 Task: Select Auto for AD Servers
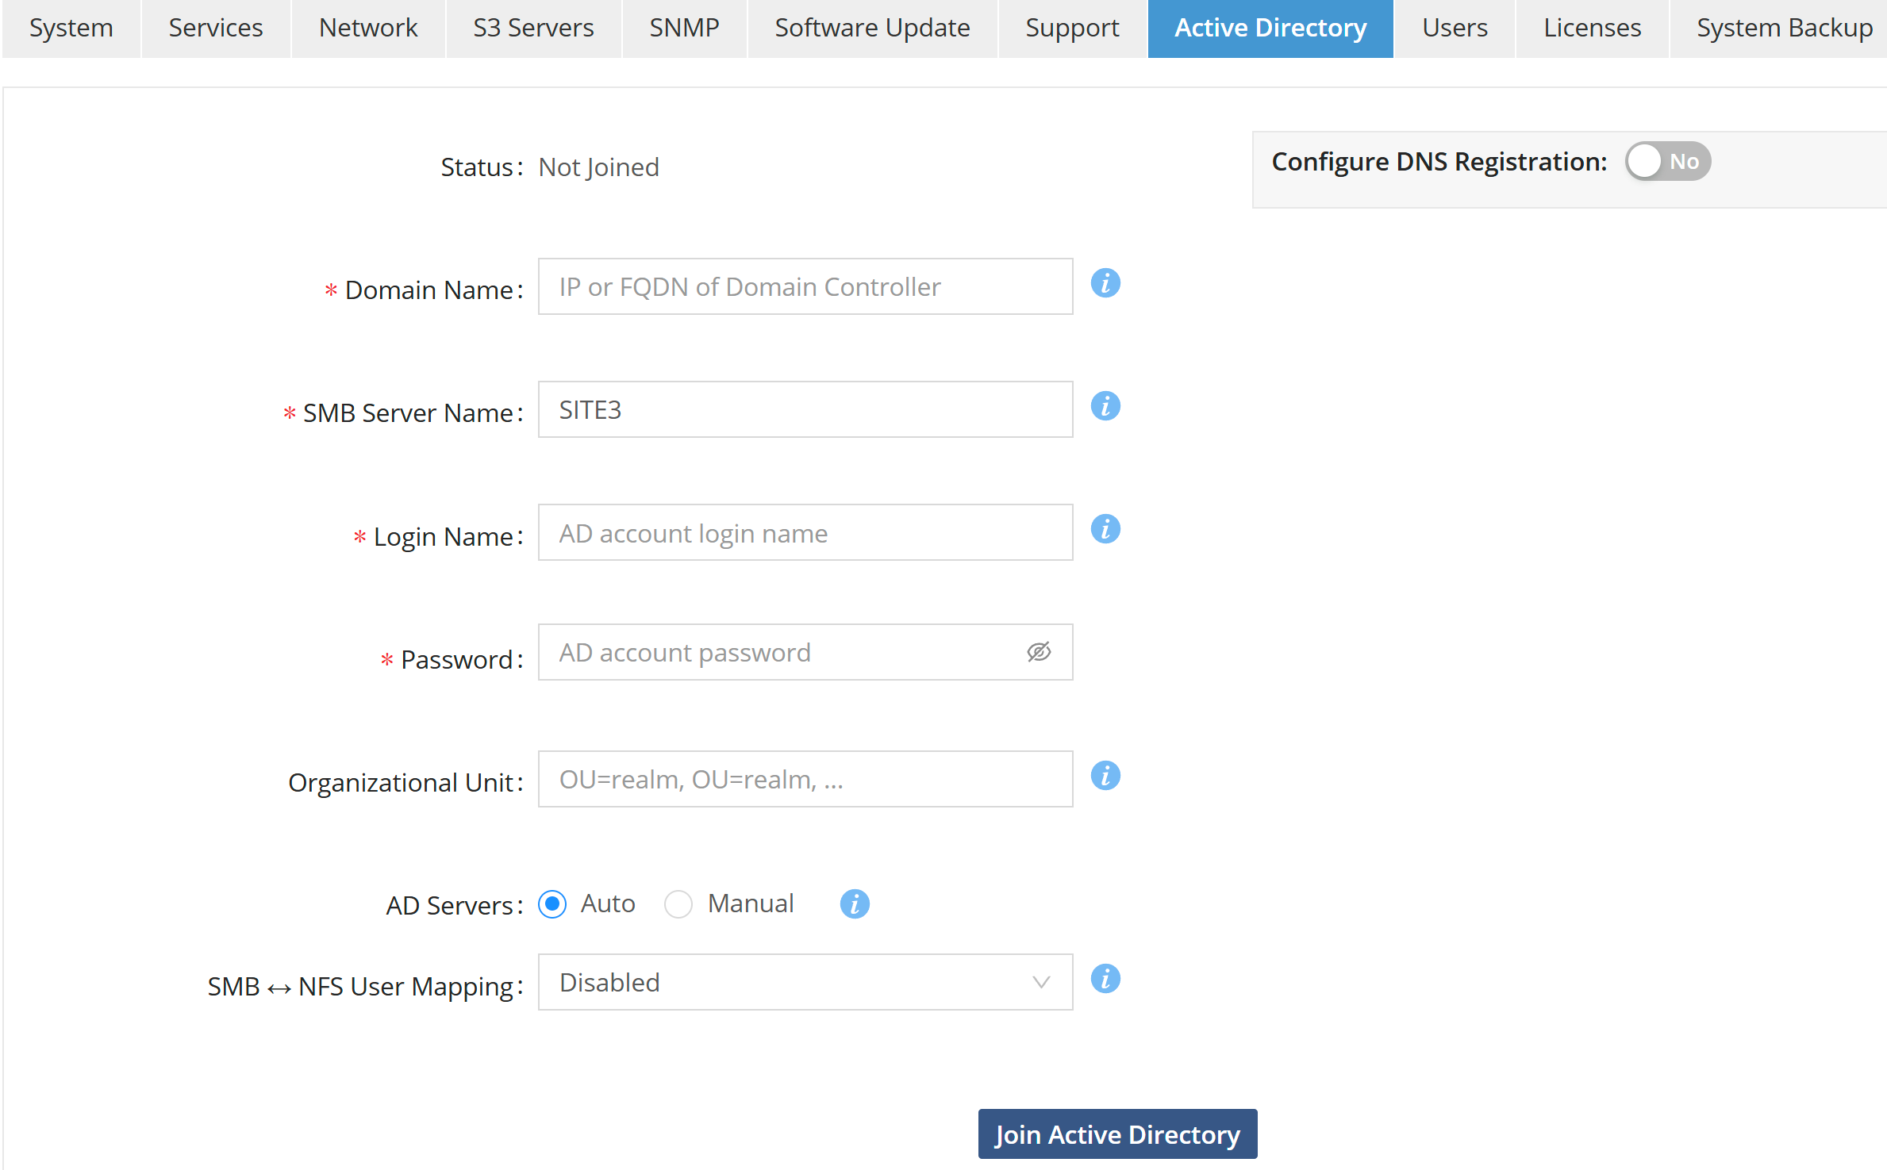(552, 904)
